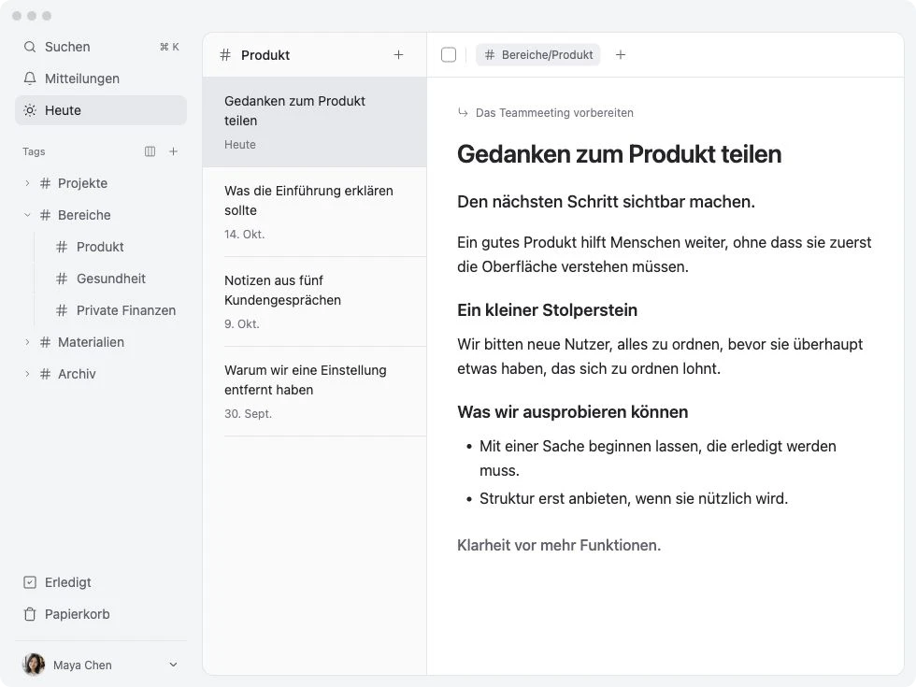Select the Materialien tag label
This screenshot has width=916, height=687.
pos(91,342)
